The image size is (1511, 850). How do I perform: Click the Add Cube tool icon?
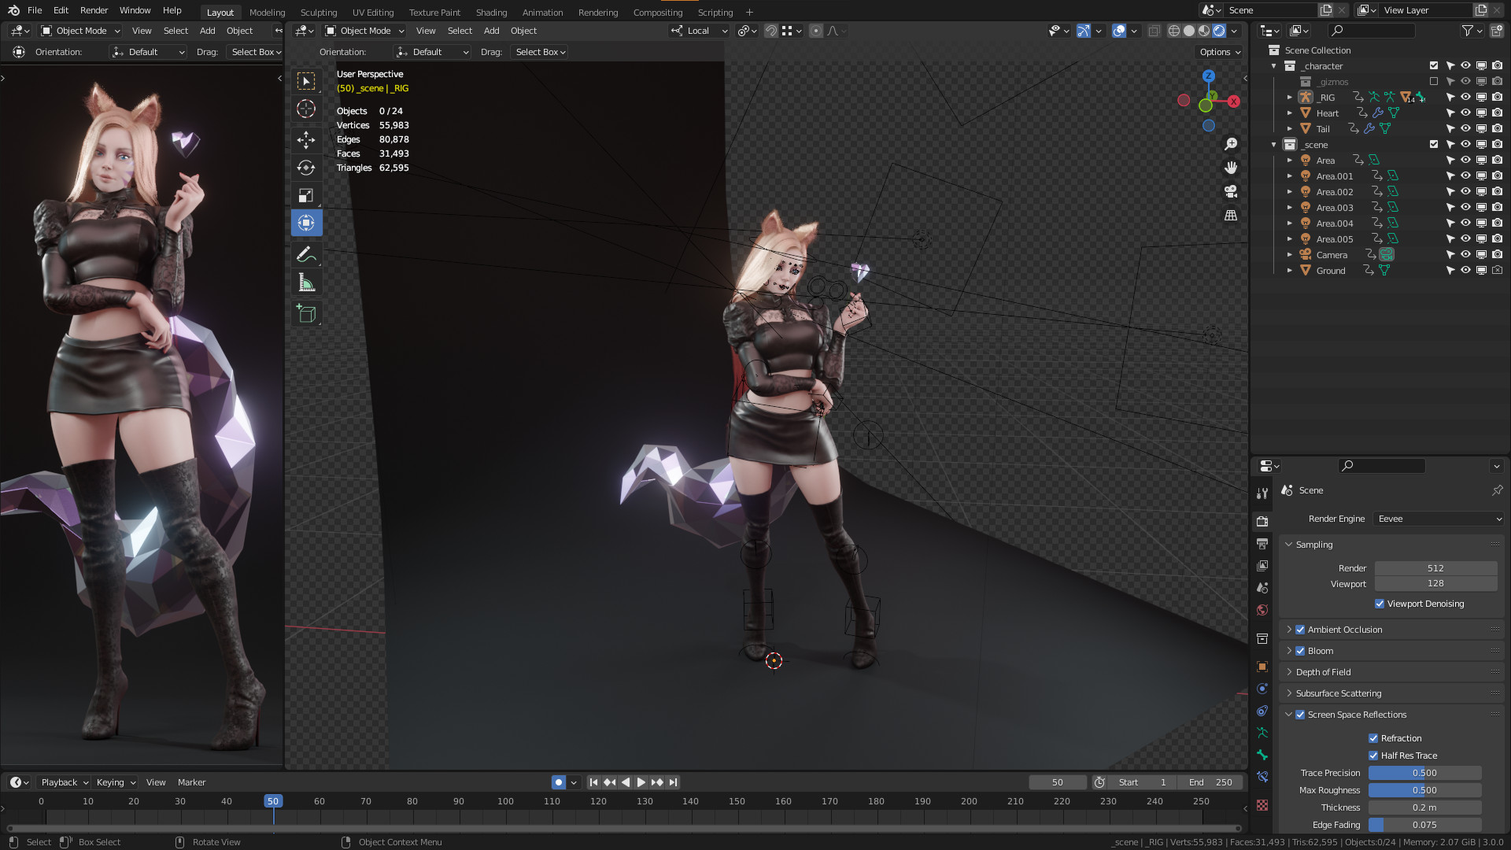click(x=306, y=313)
